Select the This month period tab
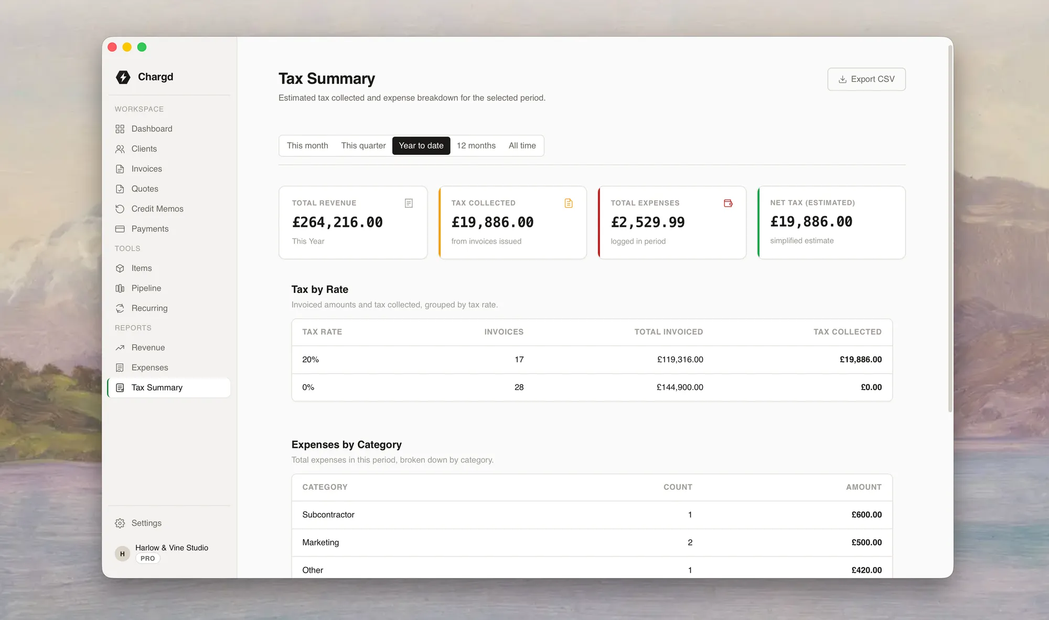Viewport: 1049px width, 620px height. pyautogui.click(x=307, y=145)
